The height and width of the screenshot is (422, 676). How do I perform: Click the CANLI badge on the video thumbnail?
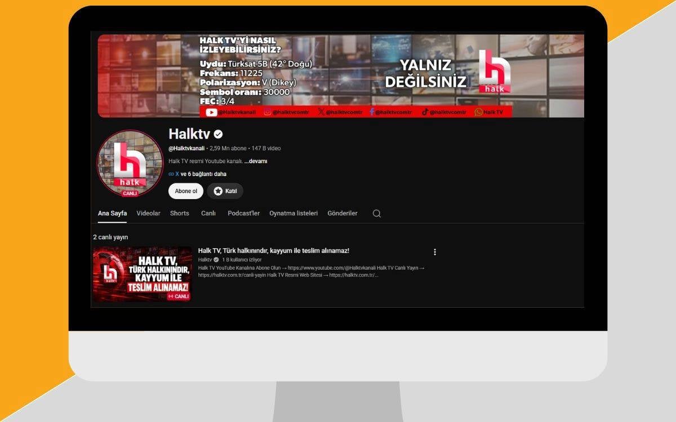pyautogui.click(x=179, y=296)
